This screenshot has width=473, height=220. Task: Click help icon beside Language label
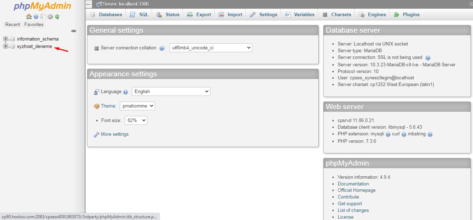(x=125, y=92)
